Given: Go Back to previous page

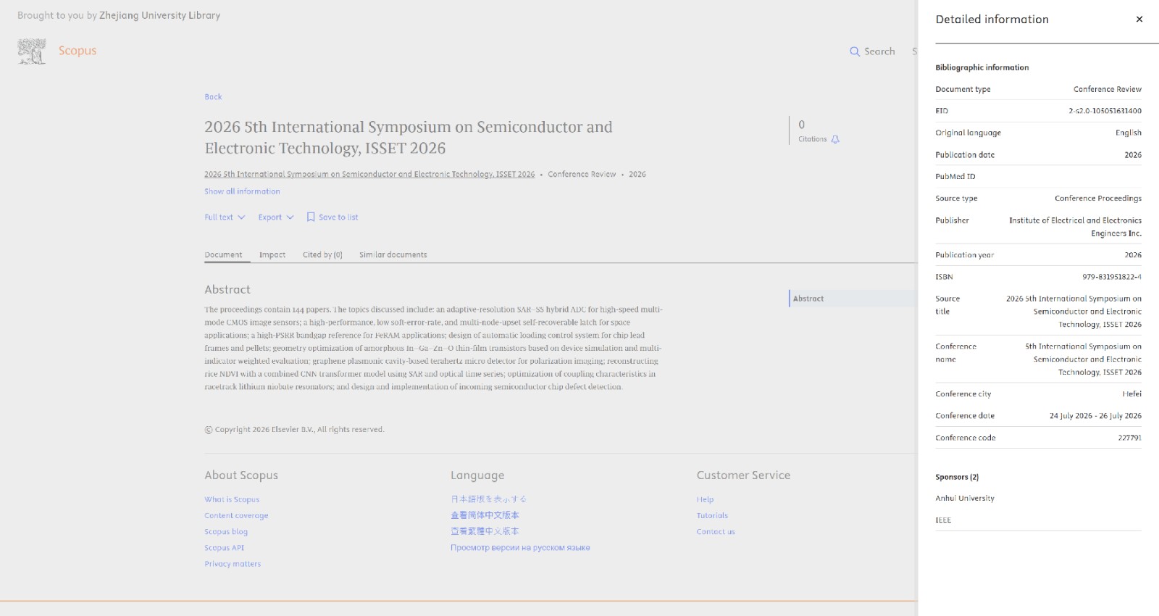Looking at the screenshot, I should click(x=213, y=96).
